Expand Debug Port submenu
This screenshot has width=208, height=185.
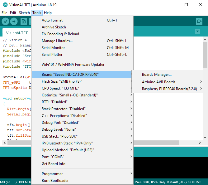pyautogui.click(x=83, y=123)
